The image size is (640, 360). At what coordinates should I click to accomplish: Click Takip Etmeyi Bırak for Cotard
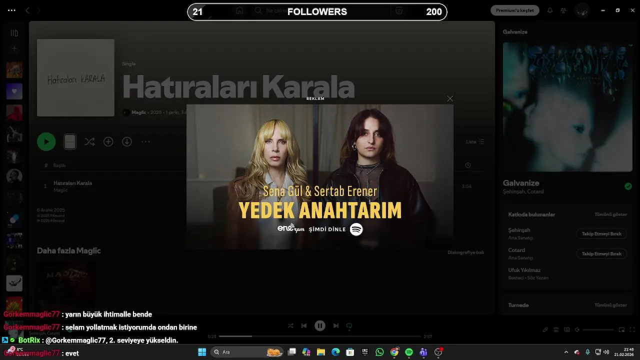pos(601,254)
